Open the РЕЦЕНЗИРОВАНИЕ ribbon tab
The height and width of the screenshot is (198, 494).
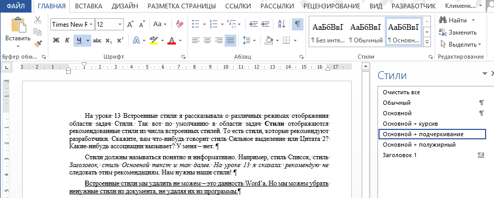[x=332, y=6]
